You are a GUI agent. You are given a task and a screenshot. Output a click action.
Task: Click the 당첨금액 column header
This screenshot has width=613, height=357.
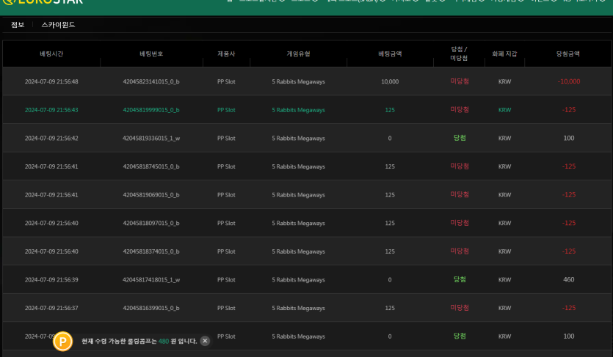point(568,54)
